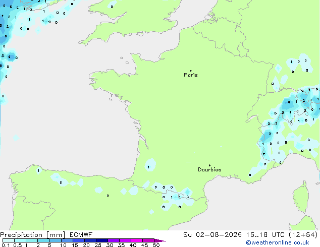Pick the legend swatch between 25 and 30
The image size is (320, 247).
point(102,240)
